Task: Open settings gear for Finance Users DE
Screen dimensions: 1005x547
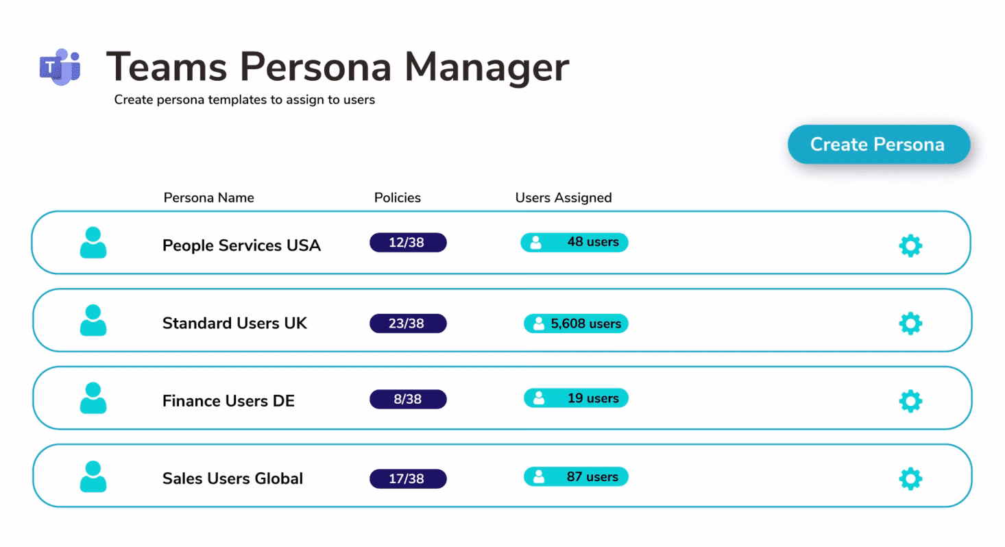Action: (910, 402)
